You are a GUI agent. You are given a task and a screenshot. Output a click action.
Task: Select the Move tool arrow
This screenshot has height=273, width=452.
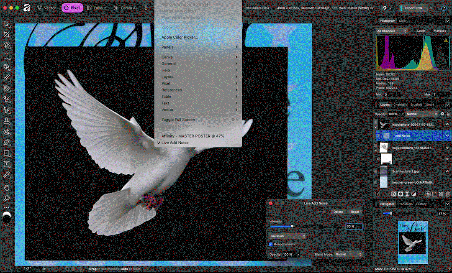click(6, 24)
